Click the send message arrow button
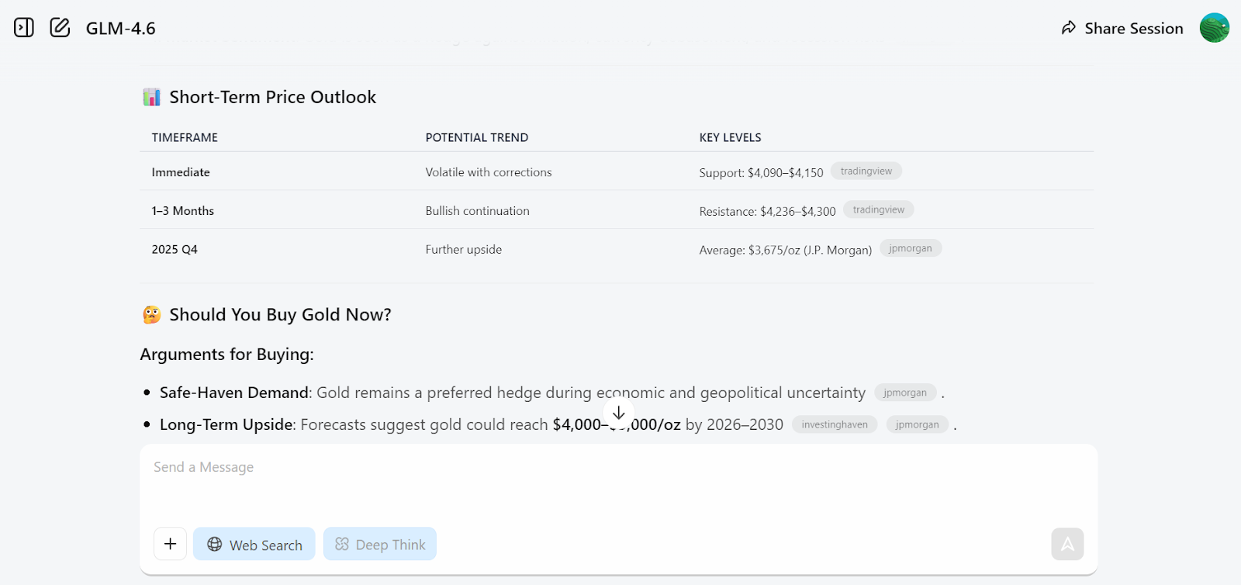Image resolution: width=1241 pixels, height=585 pixels. pos(1067,544)
